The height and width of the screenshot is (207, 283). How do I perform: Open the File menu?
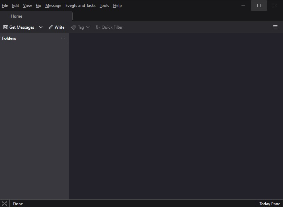click(x=5, y=6)
